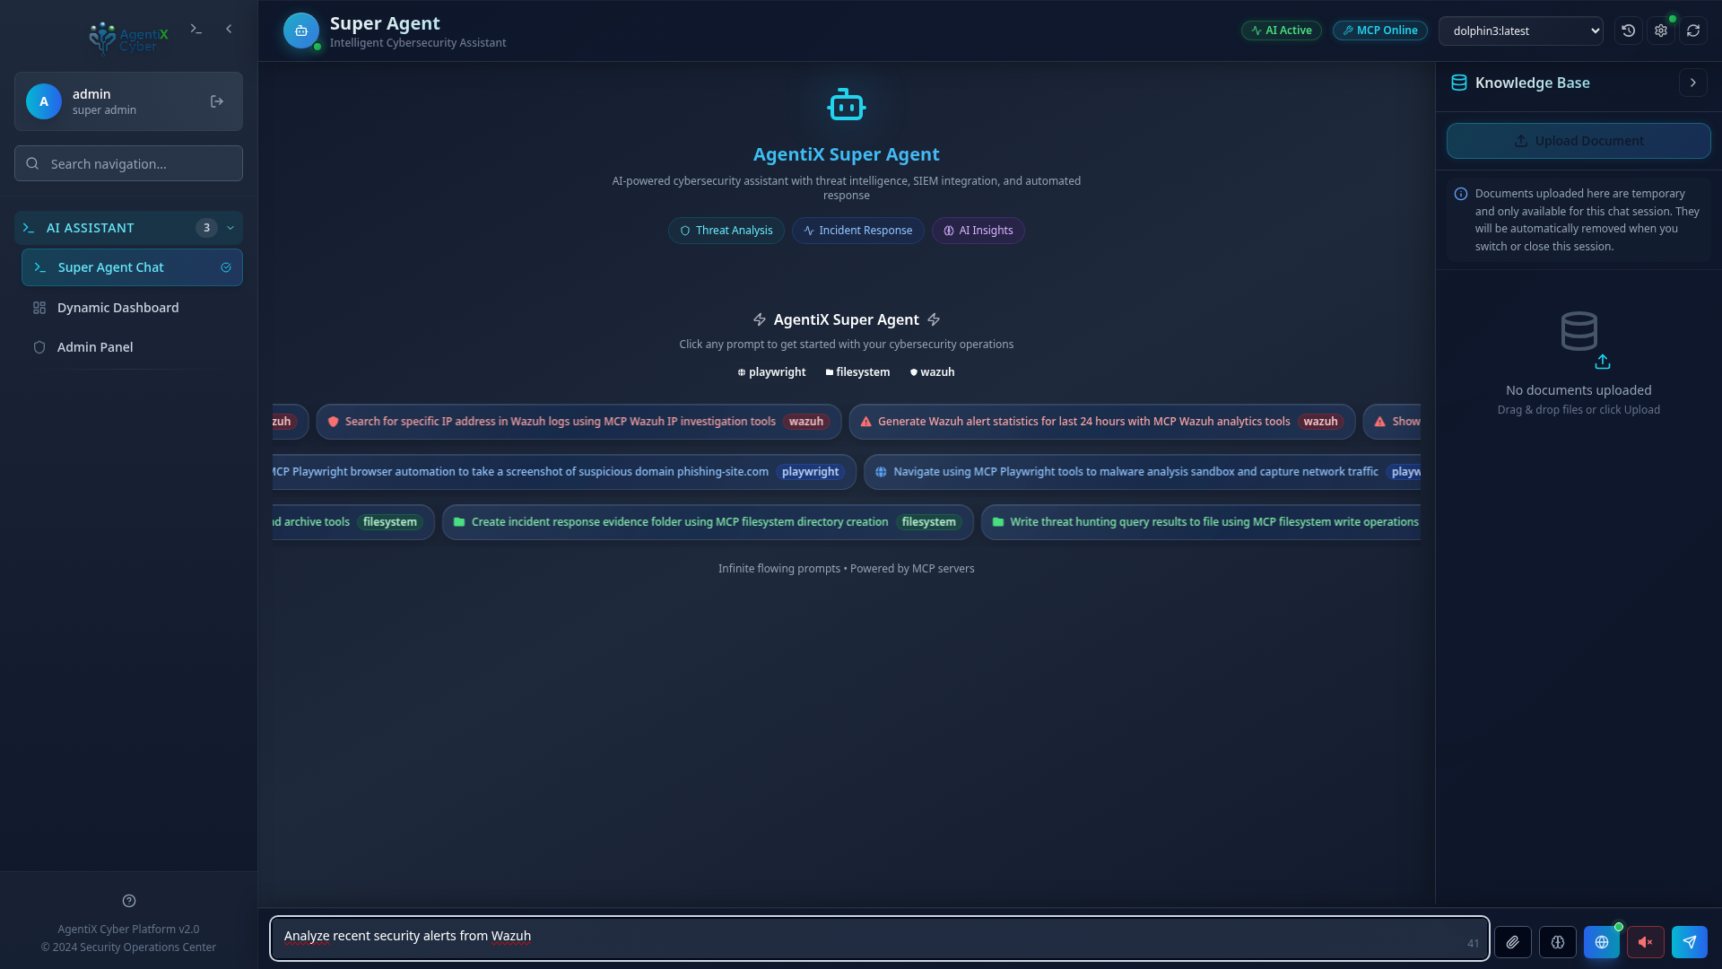This screenshot has height=969, width=1722.
Task: Click the logout icon beside admin profile
Action: pyautogui.click(x=216, y=101)
